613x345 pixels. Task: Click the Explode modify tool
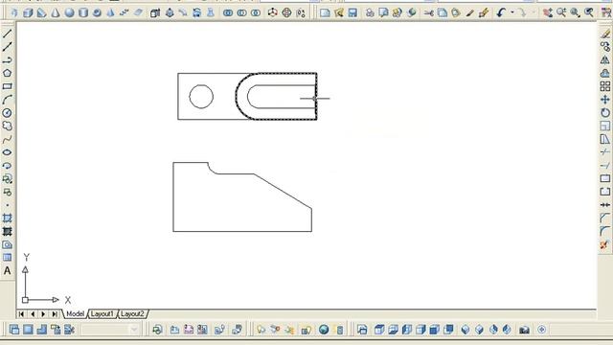(x=605, y=245)
